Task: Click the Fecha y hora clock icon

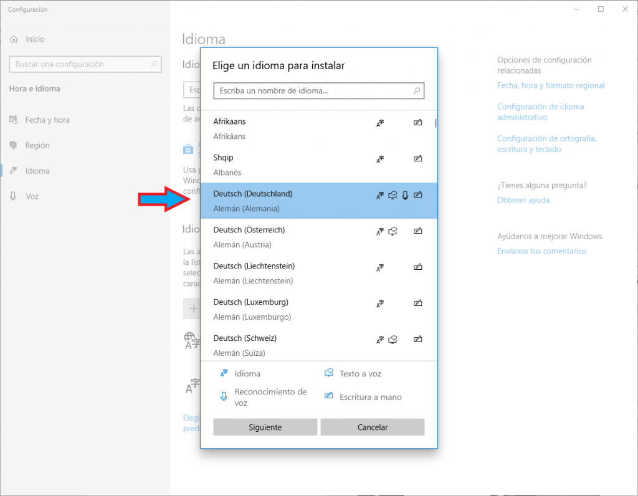Action: point(14,120)
